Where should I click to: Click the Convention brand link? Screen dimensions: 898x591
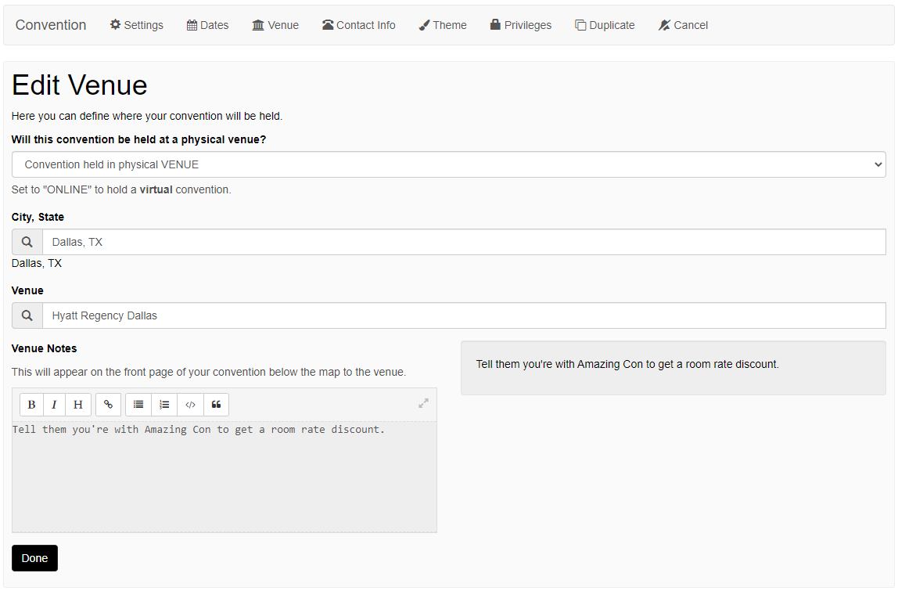point(51,25)
